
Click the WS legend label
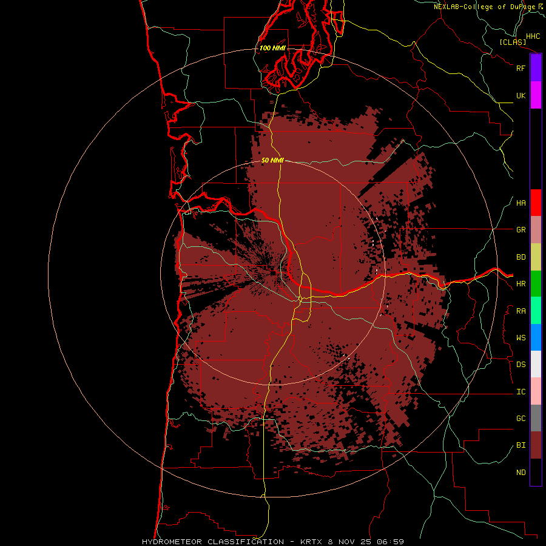521,338
